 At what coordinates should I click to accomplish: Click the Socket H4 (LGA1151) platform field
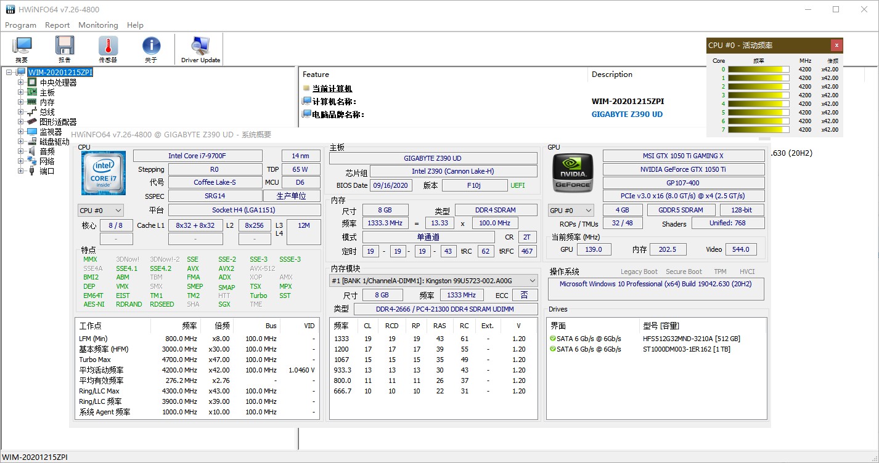[x=244, y=211]
